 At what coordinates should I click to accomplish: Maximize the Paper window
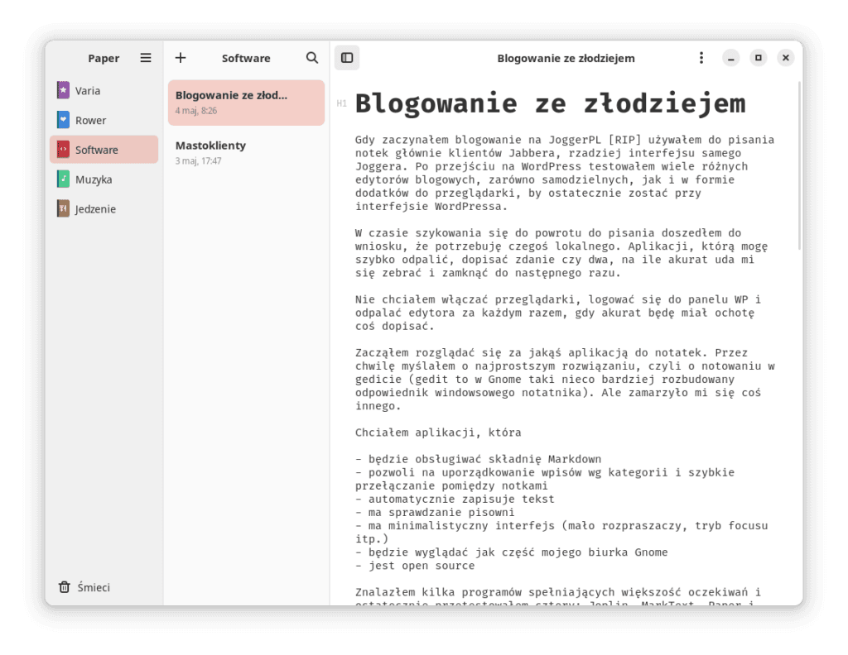[x=758, y=58]
